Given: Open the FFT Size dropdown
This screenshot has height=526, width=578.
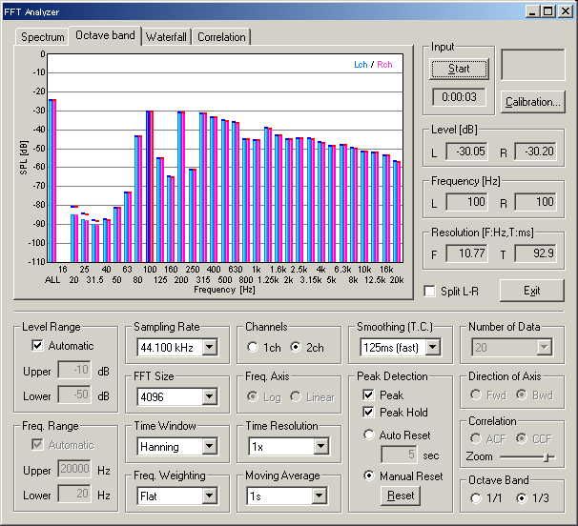Looking at the screenshot, I should [210, 396].
